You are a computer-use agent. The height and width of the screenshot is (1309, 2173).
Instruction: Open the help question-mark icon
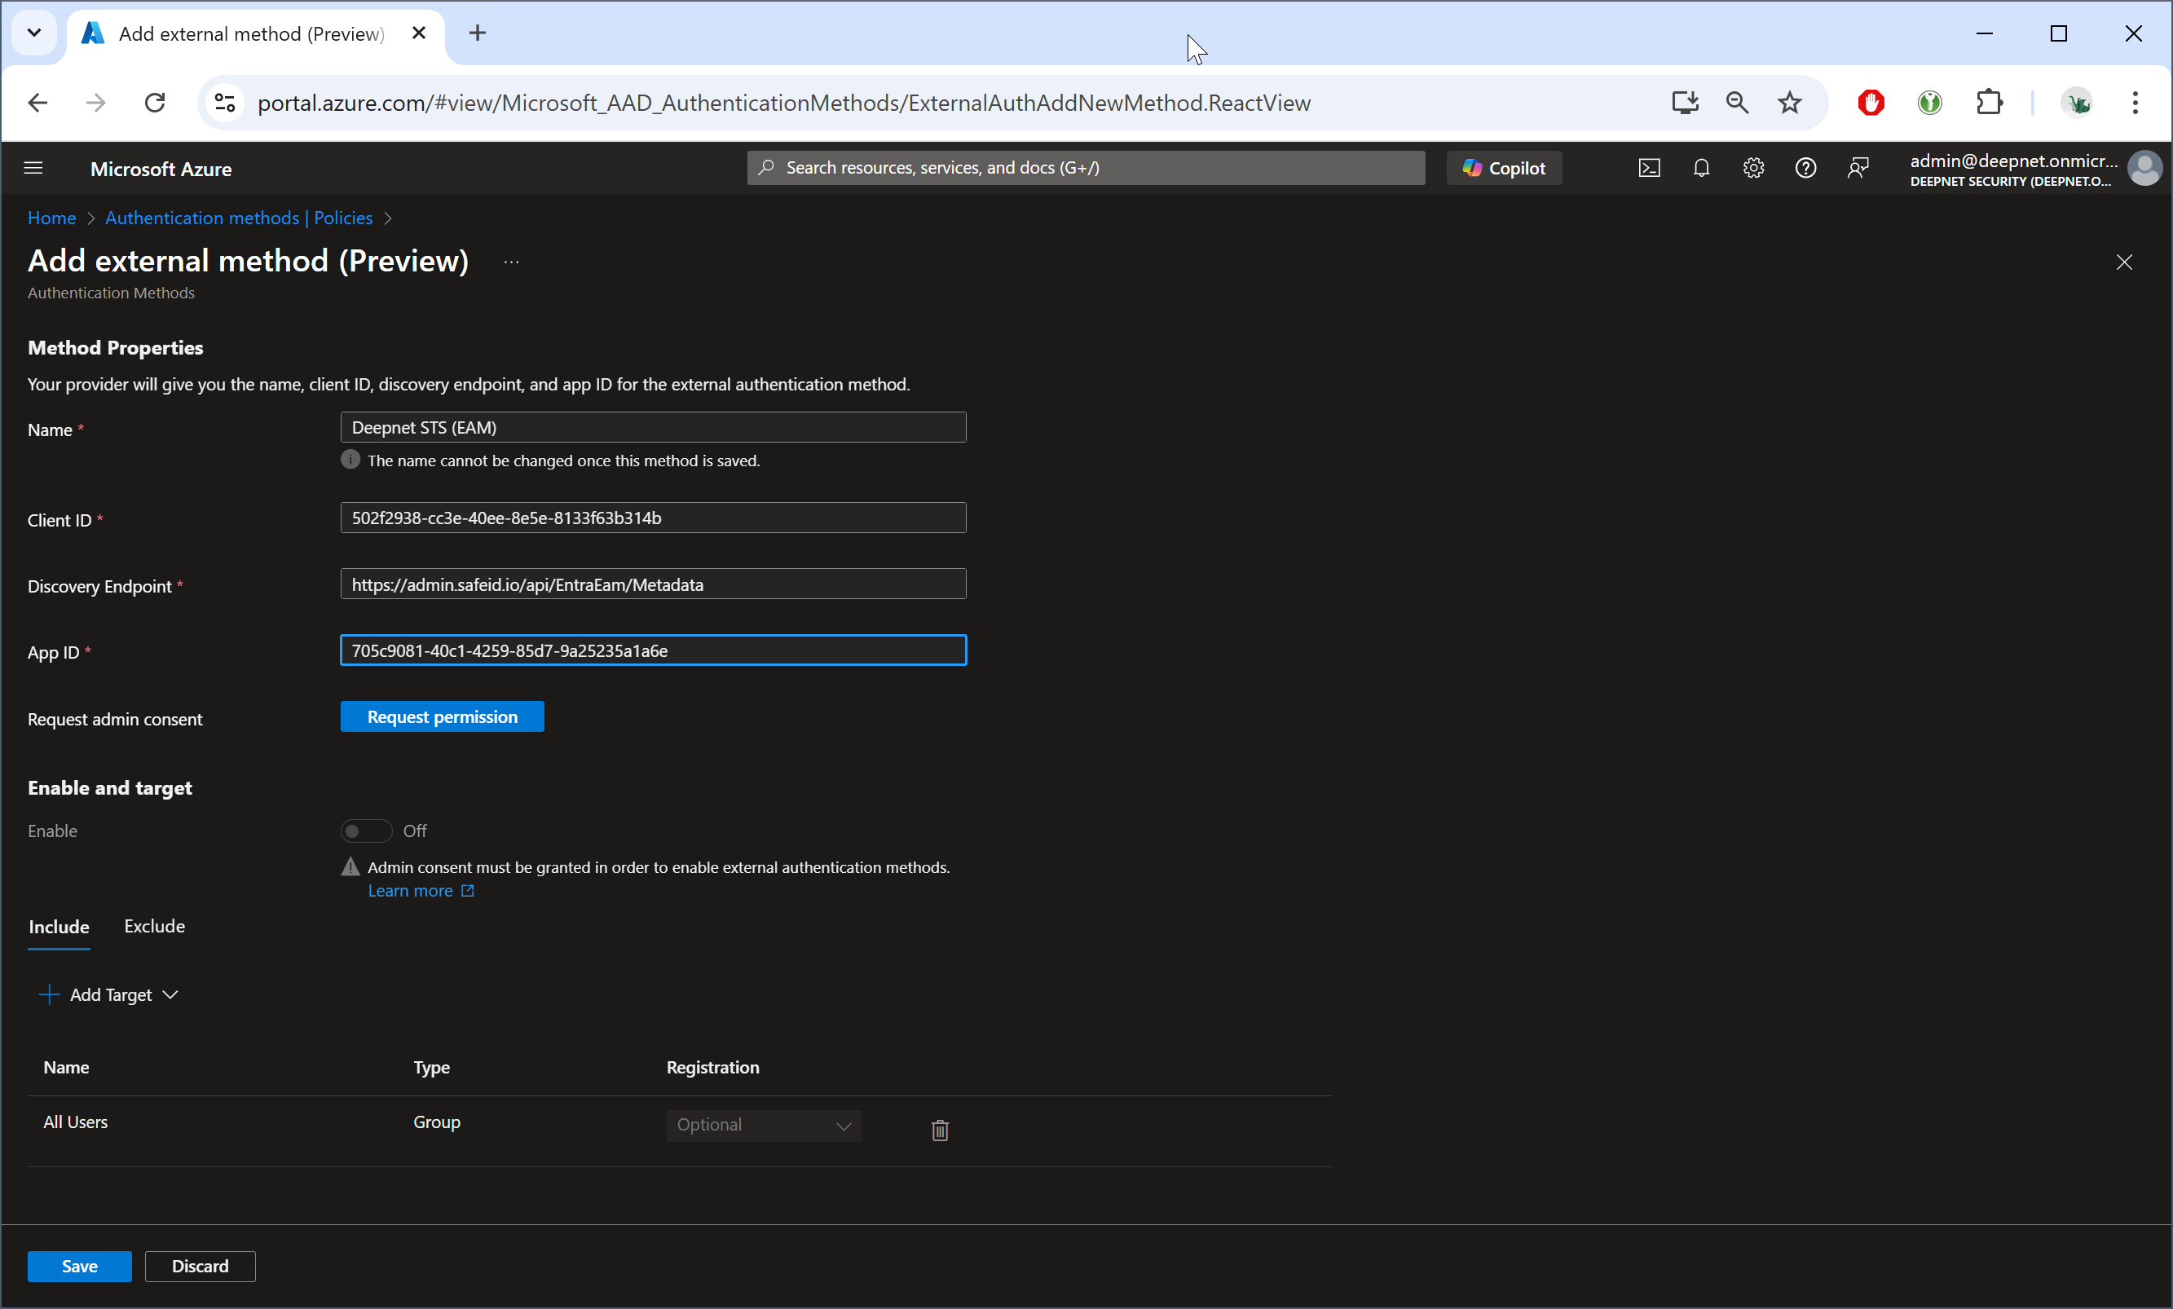[x=1805, y=168]
